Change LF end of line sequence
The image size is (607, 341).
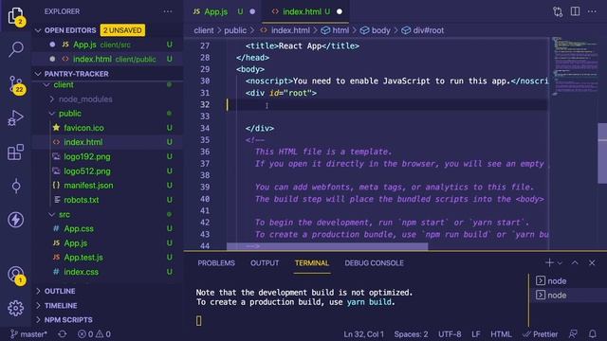tap(476, 334)
